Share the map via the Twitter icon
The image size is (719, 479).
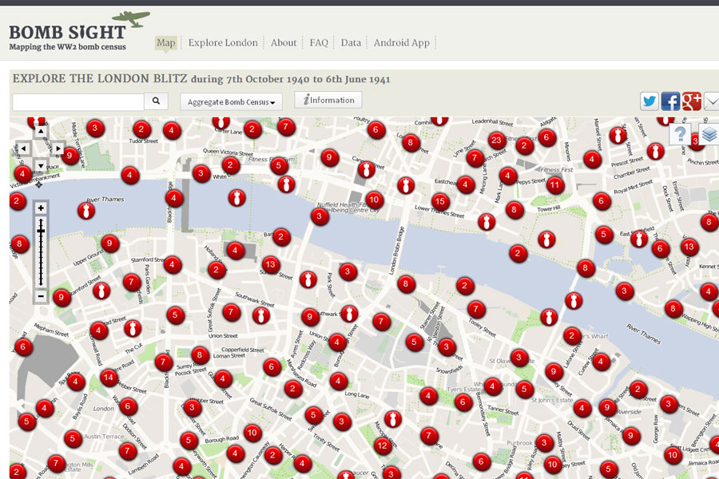pos(649,101)
